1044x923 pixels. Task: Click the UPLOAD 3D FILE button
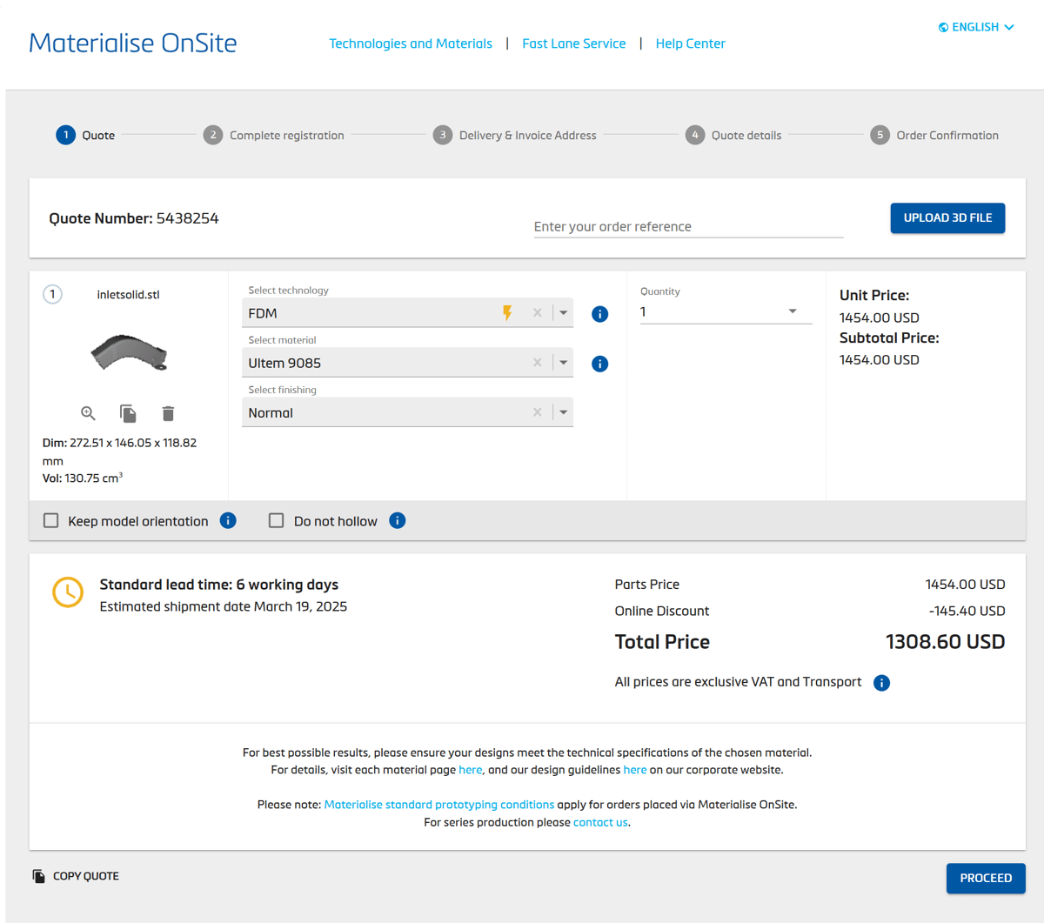point(947,218)
